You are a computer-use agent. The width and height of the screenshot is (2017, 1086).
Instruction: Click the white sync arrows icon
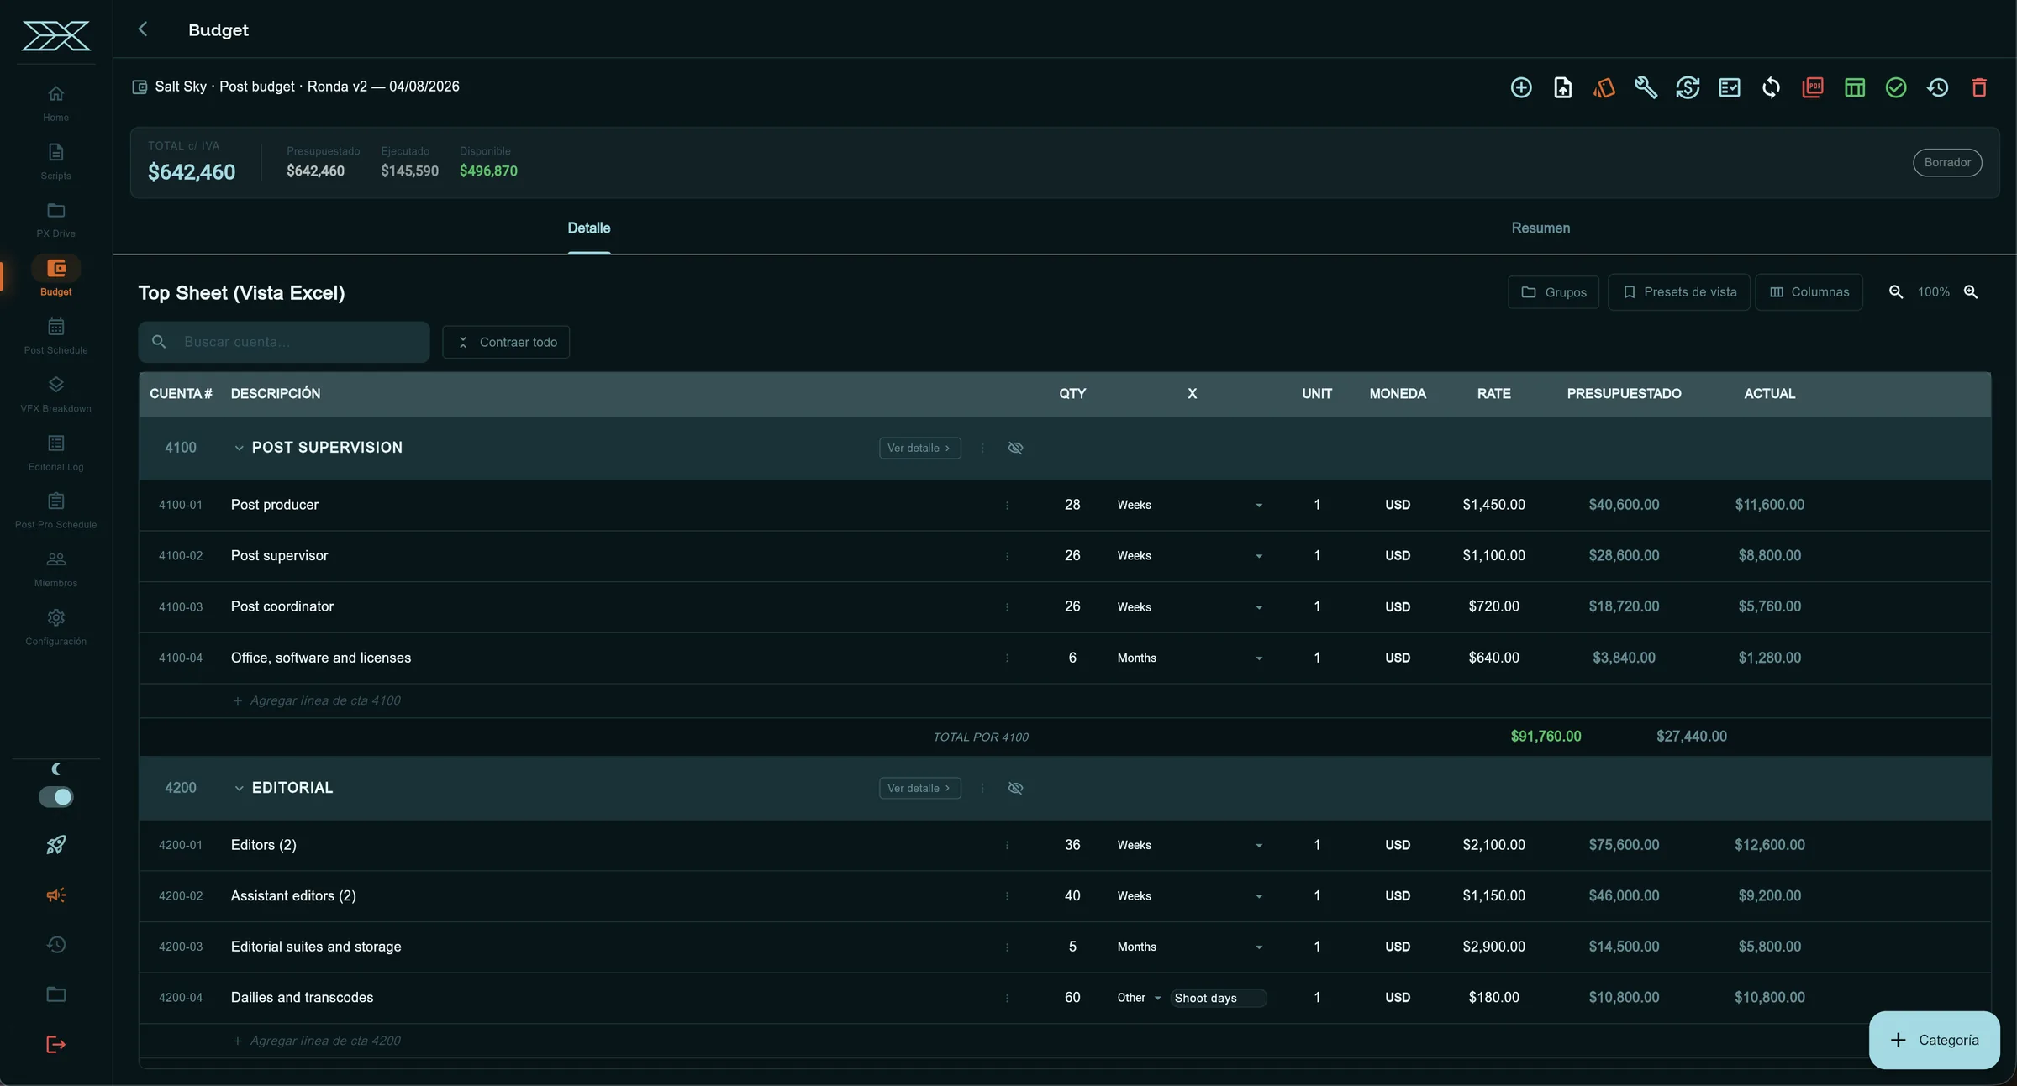1771,87
